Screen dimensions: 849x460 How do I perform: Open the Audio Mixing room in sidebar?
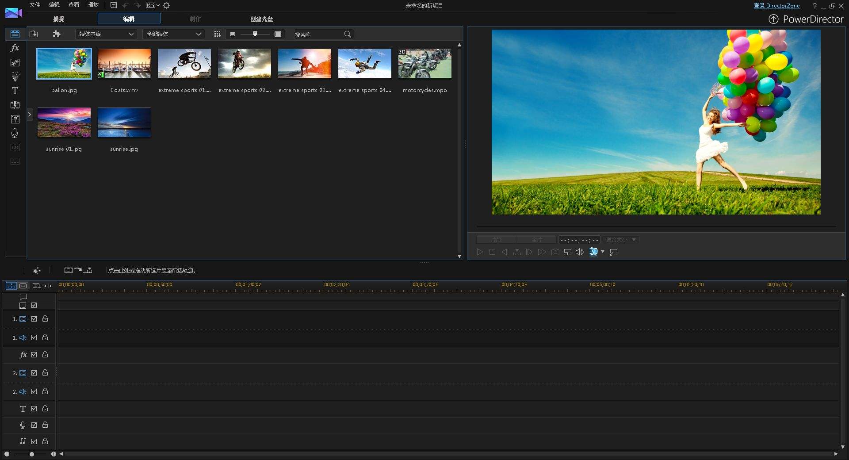15,119
